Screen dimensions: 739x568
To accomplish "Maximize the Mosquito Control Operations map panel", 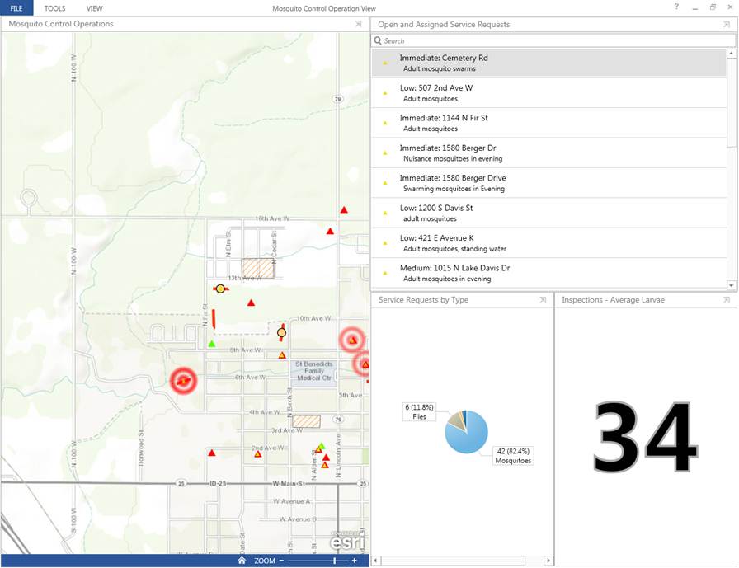I will [358, 24].
